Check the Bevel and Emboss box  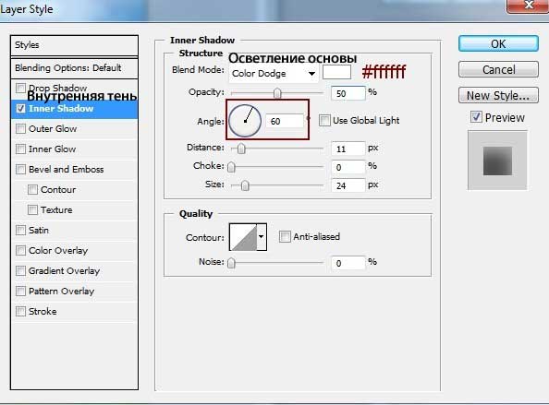20,169
